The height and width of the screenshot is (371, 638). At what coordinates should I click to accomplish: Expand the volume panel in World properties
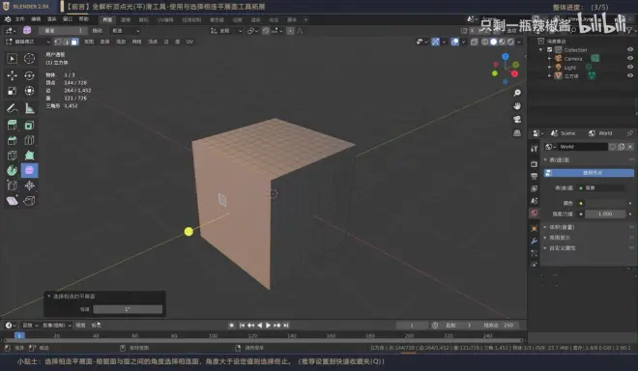tap(562, 227)
